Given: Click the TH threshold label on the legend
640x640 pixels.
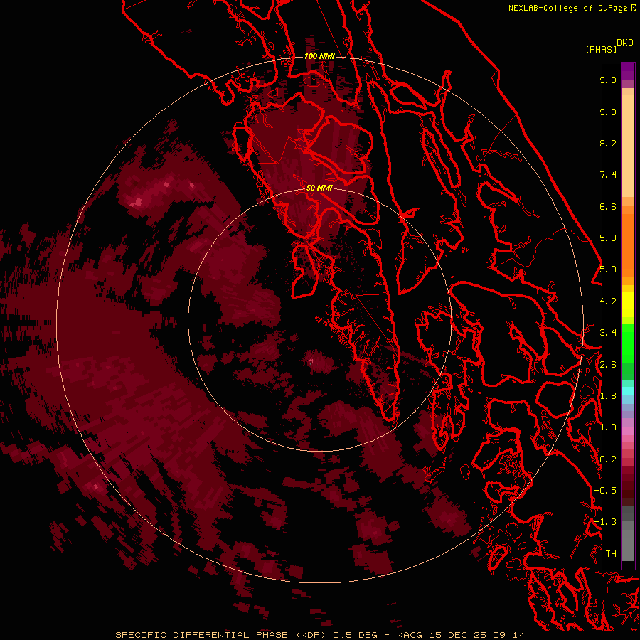Looking at the screenshot, I should tap(611, 554).
